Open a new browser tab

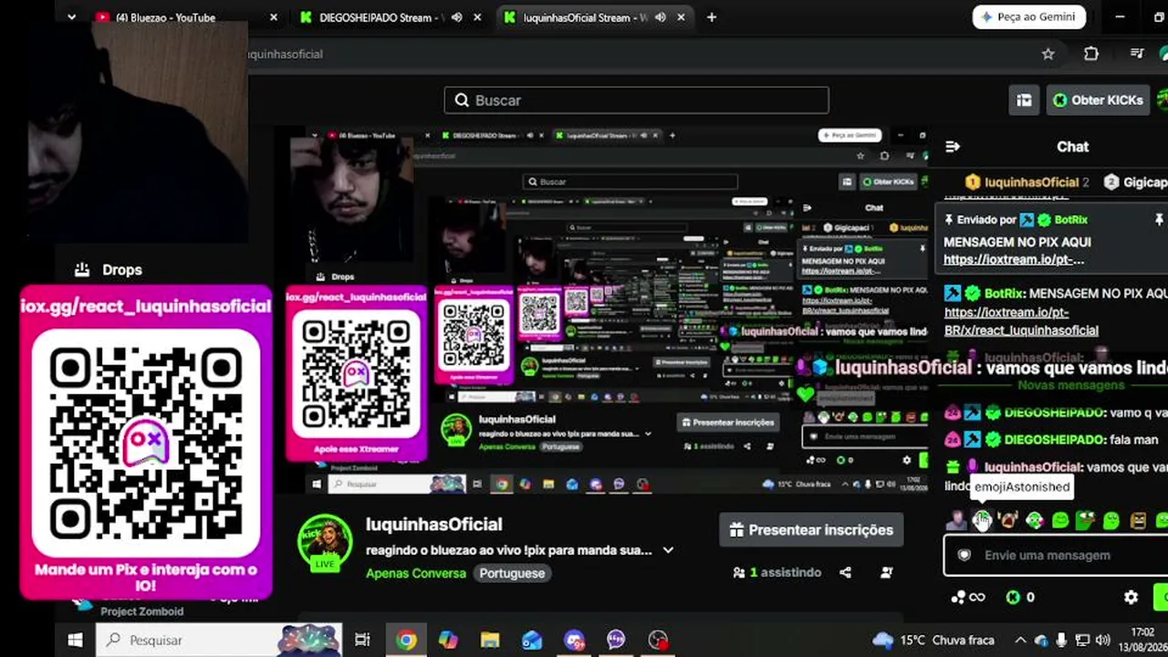(x=712, y=17)
